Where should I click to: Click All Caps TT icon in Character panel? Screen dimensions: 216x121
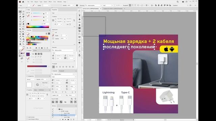point(53,92)
